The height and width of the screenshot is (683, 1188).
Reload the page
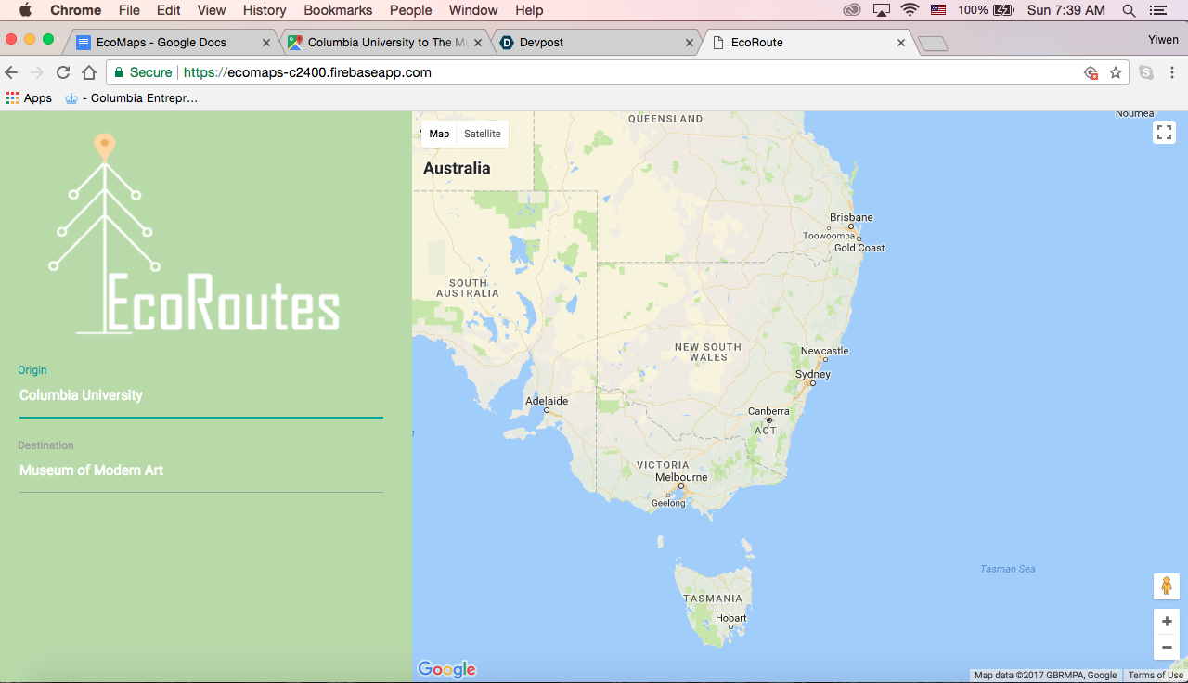click(63, 72)
